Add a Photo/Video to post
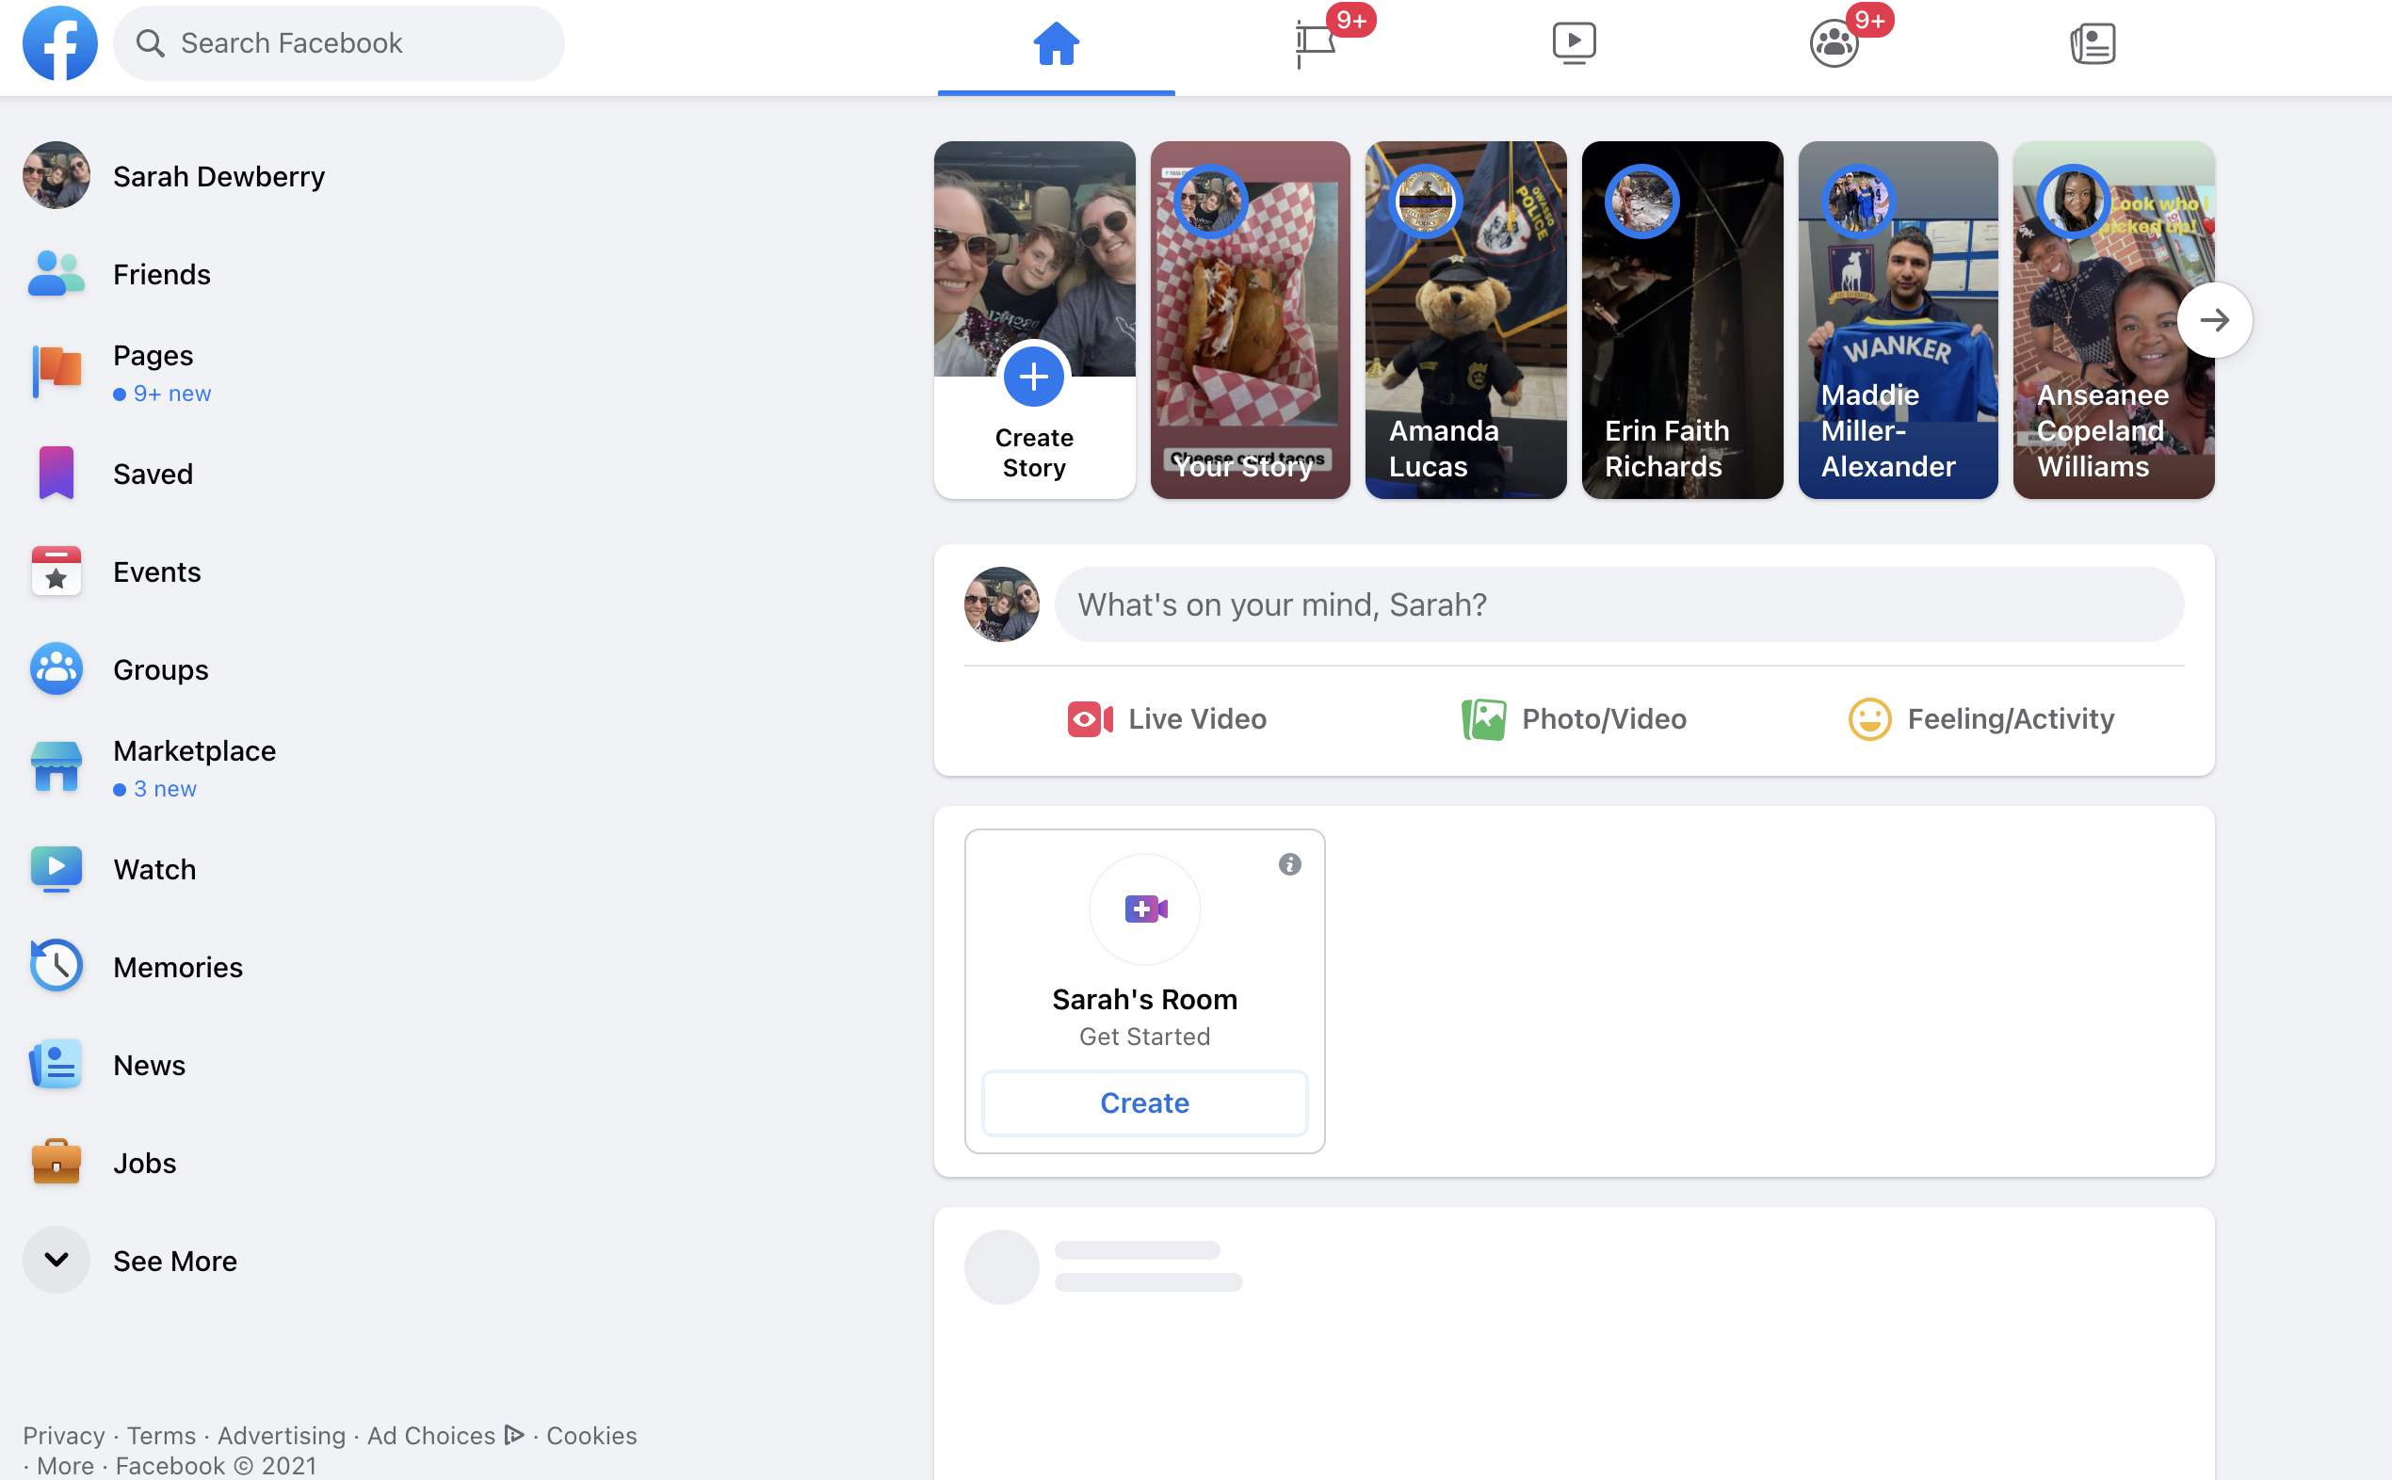This screenshot has height=1480, width=2392. [1574, 719]
